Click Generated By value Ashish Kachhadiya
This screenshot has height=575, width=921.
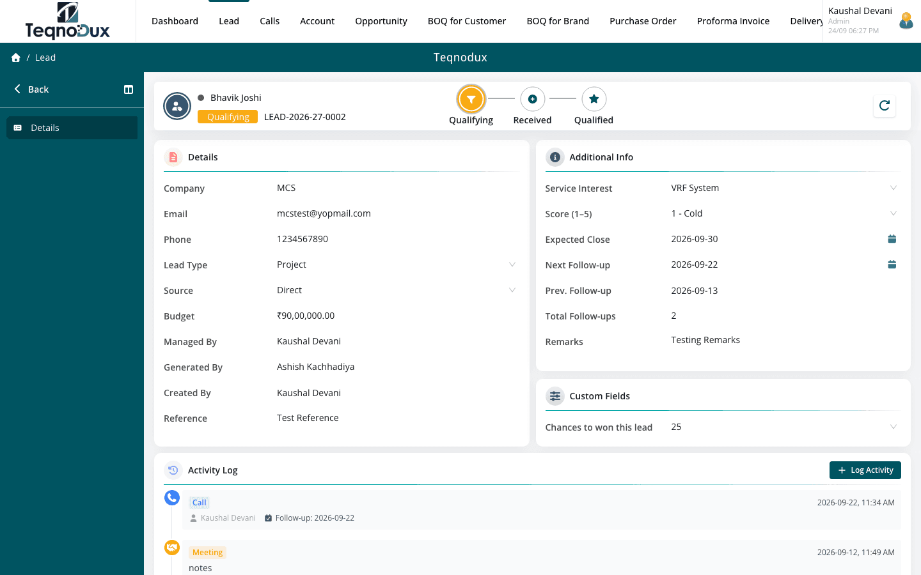pos(315,367)
